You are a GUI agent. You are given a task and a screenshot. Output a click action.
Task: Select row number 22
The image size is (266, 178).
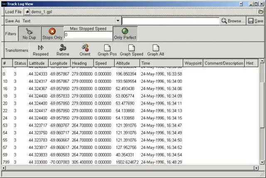tap(5, 111)
